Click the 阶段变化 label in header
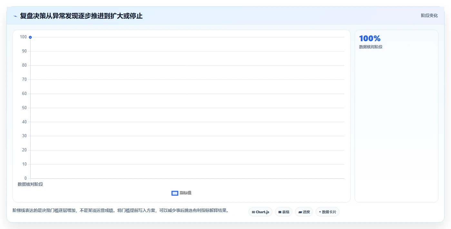The height and width of the screenshot is (229, 451). pos(429,15)
